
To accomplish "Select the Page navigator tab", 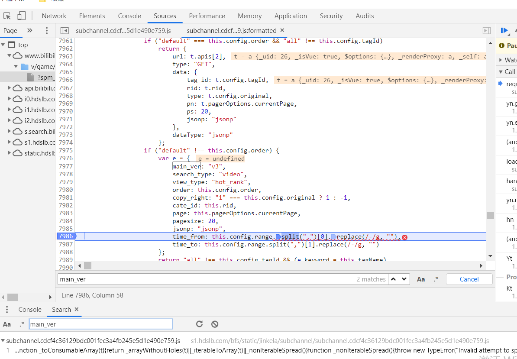I will pyautogui.click(x=10, y=31).
